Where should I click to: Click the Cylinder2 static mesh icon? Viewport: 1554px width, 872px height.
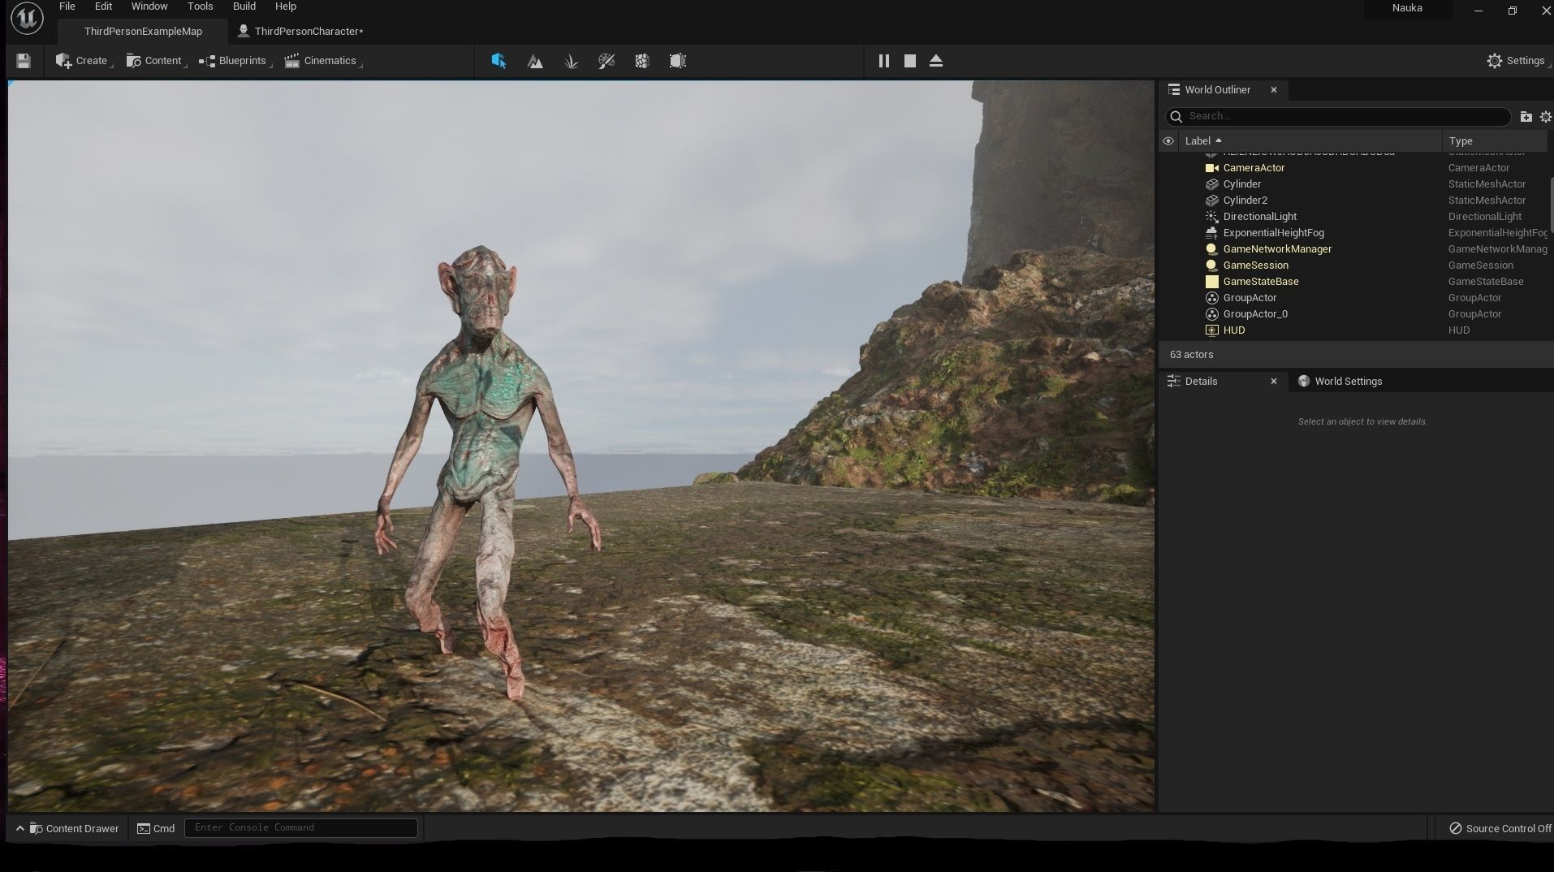[x=1212, y=201]
